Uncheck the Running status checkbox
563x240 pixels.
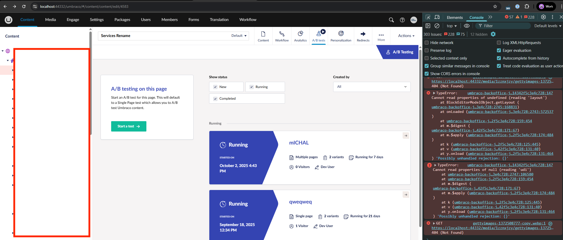point(252,87)
